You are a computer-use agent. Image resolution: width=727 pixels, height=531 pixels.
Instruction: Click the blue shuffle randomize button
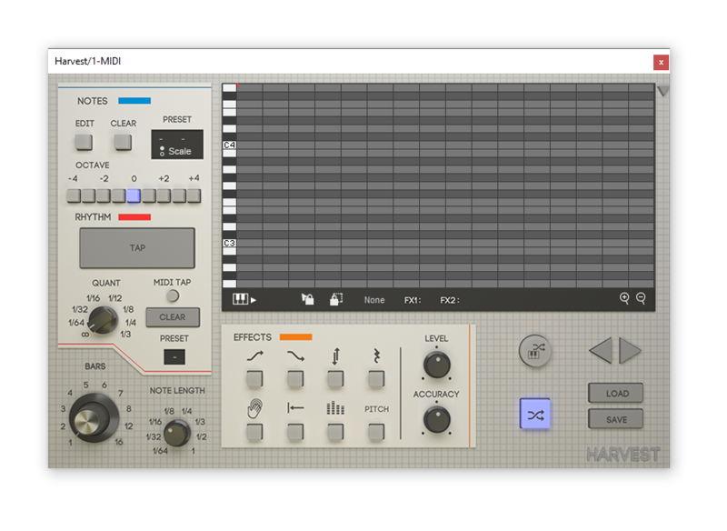click(535, 415)
